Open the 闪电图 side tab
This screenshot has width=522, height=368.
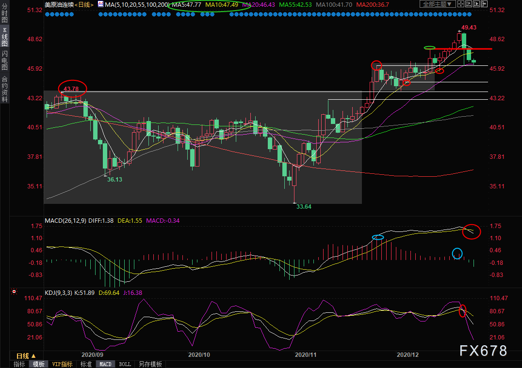point(5,61)
